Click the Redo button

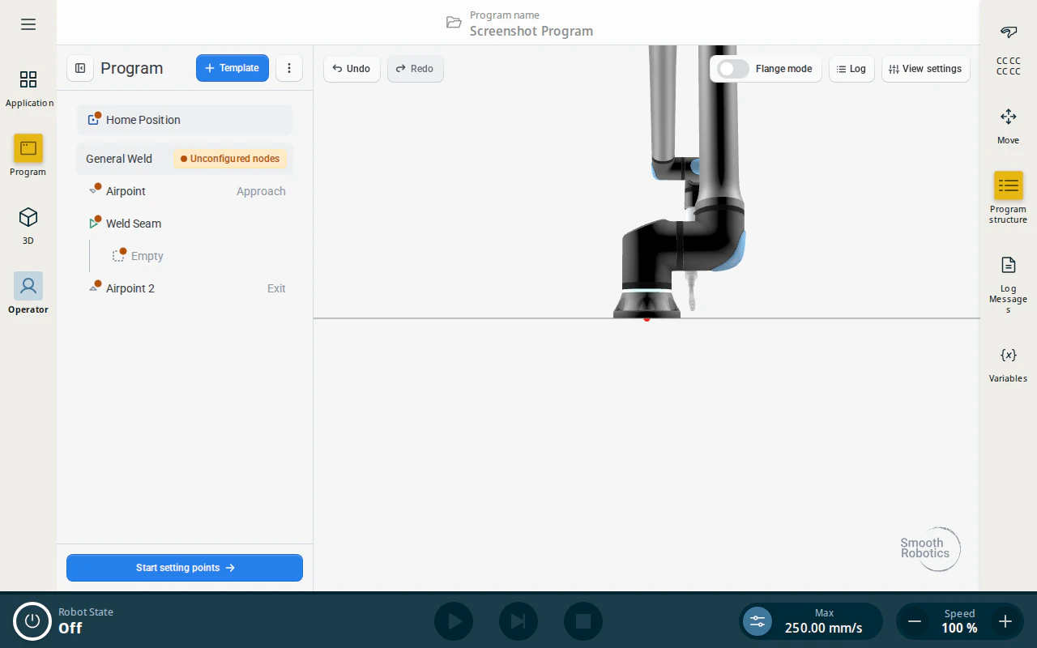[415, 69]
